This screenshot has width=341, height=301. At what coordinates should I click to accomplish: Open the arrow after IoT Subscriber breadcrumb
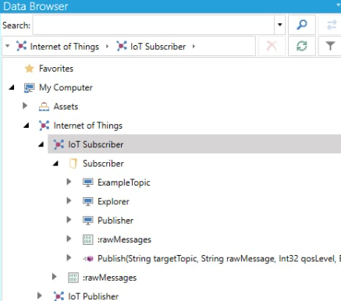coord(194,47)
